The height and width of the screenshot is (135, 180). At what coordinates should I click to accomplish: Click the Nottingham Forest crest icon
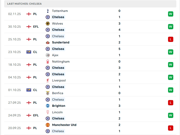click(x=48, y=62)
